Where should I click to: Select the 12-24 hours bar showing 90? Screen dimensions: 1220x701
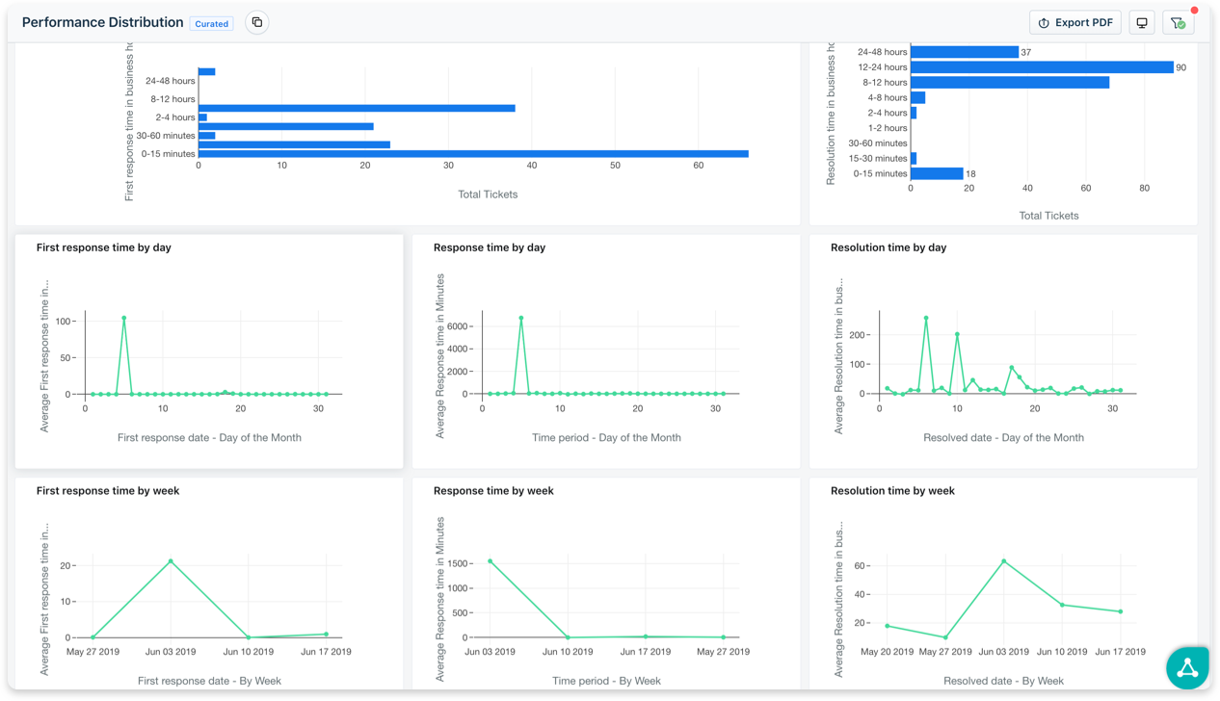(1041, 67)
